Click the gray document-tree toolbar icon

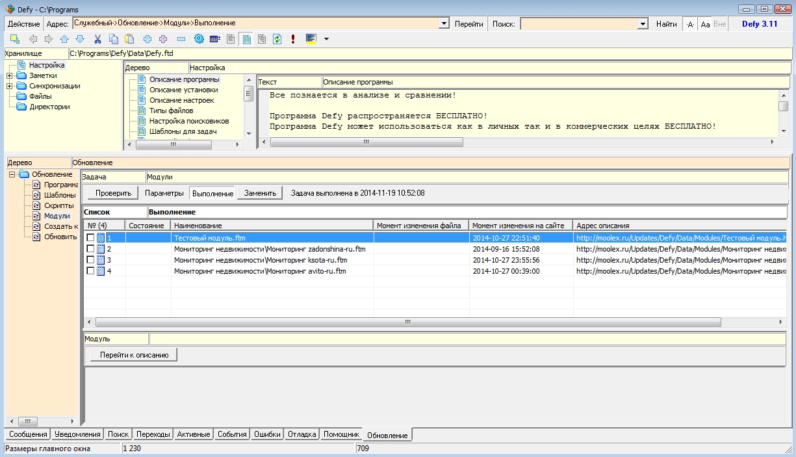(x=262, y=39)
